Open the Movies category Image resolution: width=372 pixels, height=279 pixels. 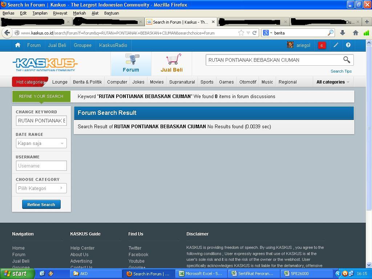click(x=157, y=82)
